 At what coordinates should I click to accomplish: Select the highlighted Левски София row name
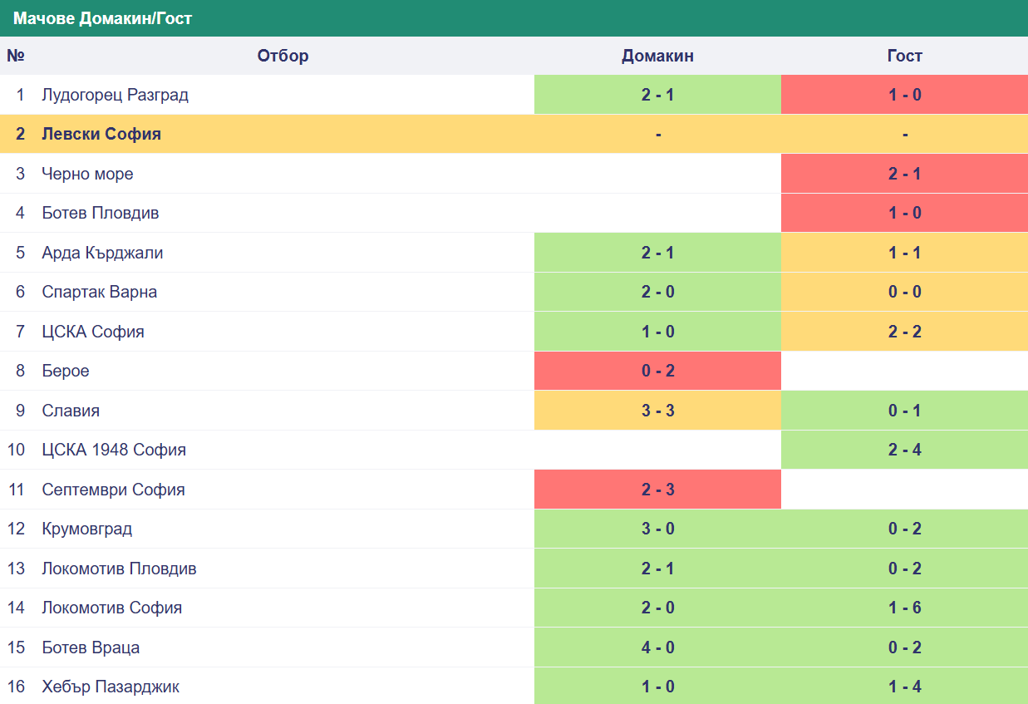tap(101, 134)
